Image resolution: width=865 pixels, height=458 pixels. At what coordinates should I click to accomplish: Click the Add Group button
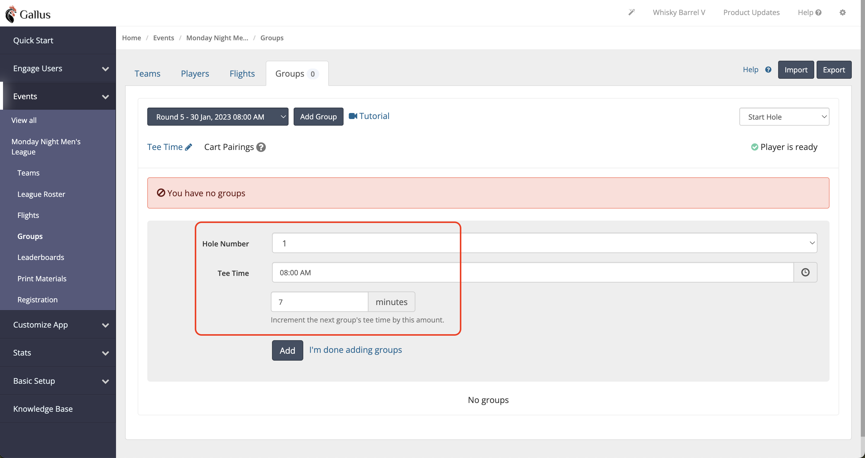click(x=318, y=117)
